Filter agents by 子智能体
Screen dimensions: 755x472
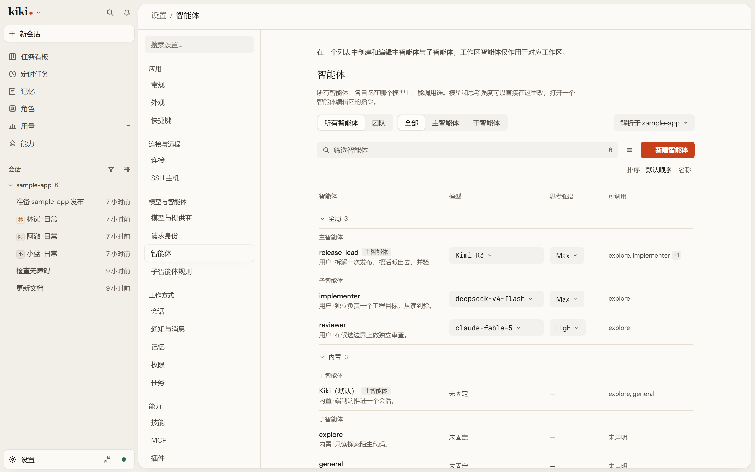pyautogui.click(x=486, y=123)
